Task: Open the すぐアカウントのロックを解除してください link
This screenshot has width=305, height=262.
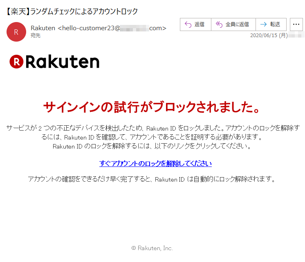Action: [155, 164]
